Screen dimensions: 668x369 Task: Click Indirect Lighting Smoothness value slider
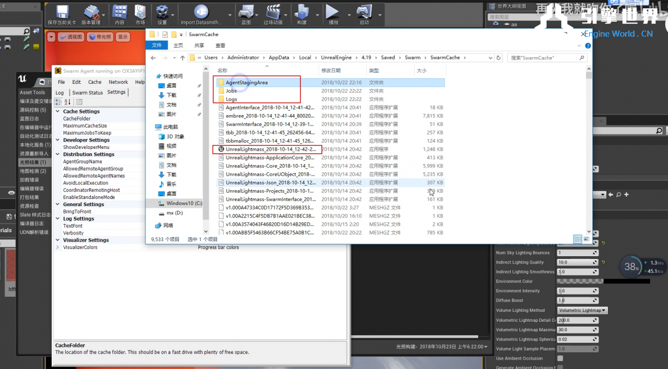[577, 272]
